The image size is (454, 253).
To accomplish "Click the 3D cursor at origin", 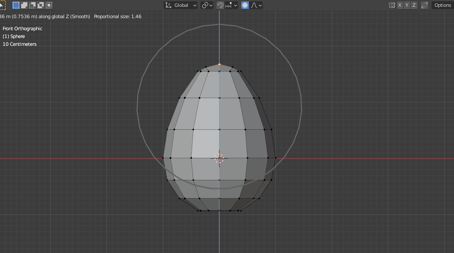I will click(x=219, y=158).
